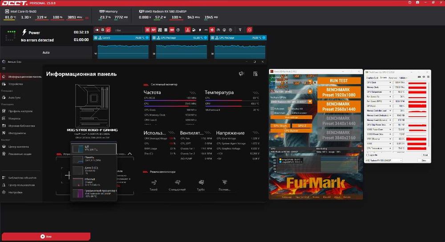Select the Турбо fan mode
445x242 pixels.
(x=201, y=185)
